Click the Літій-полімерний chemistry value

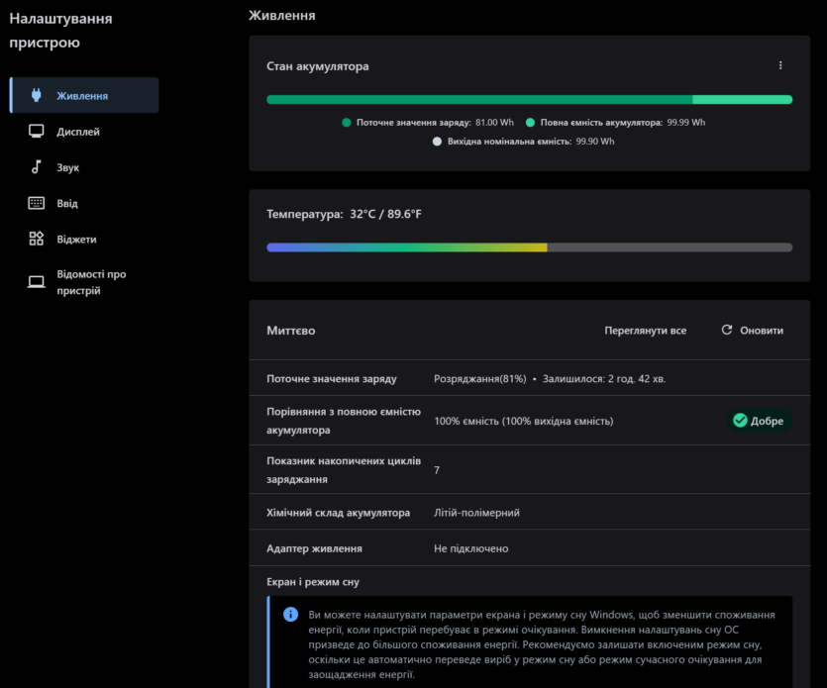pyautogui.click(x=476, y=513)
